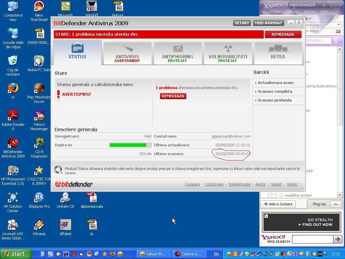Open Play Moorhuhn Soccer shortcut
The image size is (345, 259).
click(x=39, y=93)
